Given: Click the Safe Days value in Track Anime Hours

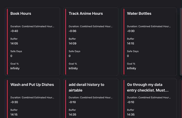Looking at the screenshot, I should pyautogui.click(x=70, y=56).
